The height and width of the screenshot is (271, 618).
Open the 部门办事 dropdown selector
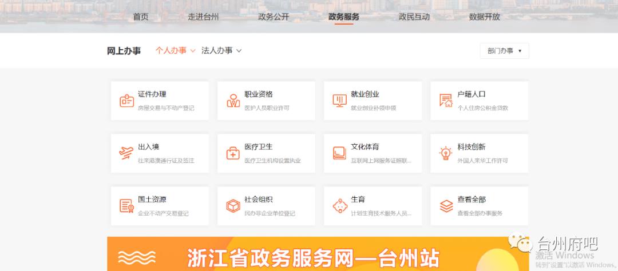point(505,51)
